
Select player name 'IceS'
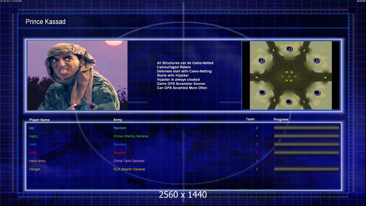coord(32,145)
